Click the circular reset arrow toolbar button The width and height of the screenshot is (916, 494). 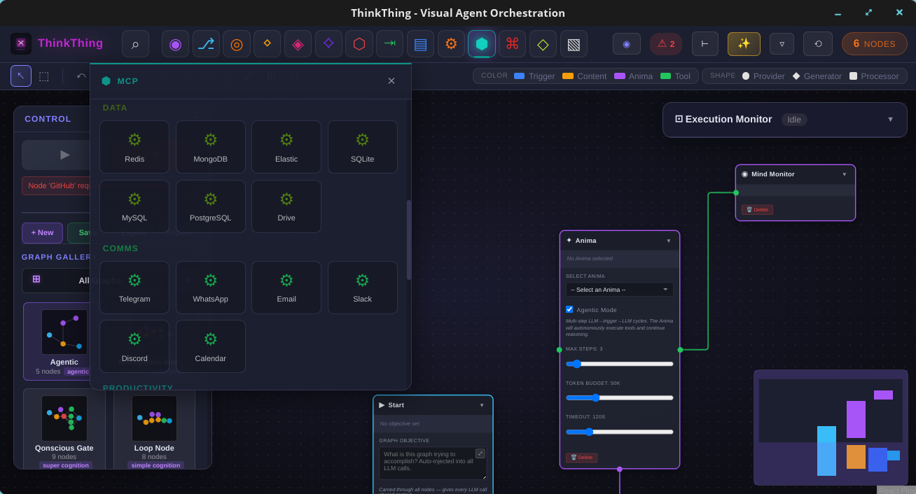[x=818, y=44]
